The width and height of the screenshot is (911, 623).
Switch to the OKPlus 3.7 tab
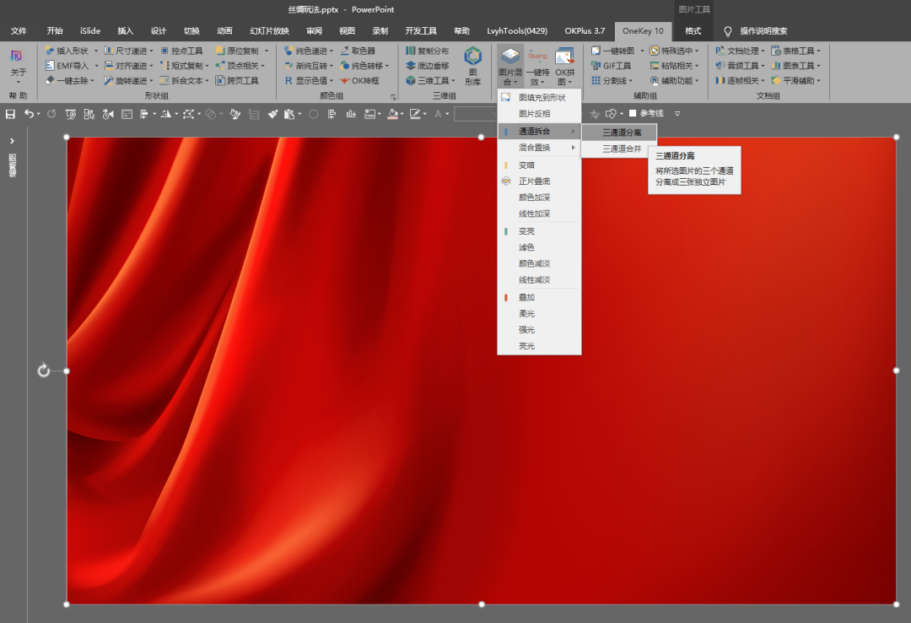pos(585,31)
